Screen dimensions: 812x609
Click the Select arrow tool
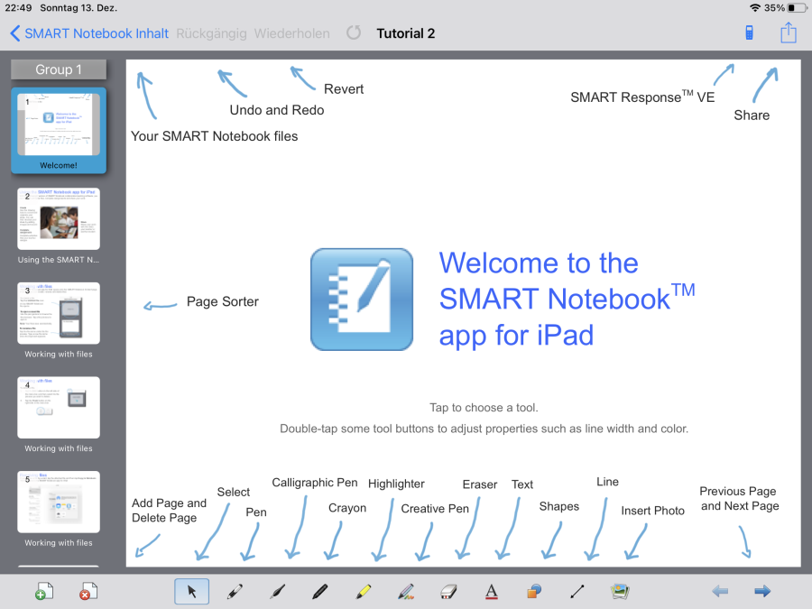tap(191, 592)
